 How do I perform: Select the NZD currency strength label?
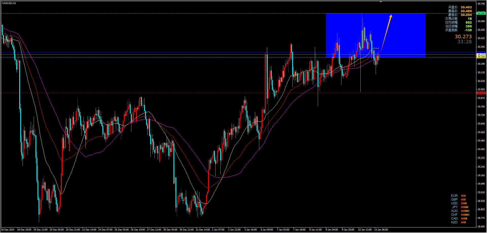454,222
